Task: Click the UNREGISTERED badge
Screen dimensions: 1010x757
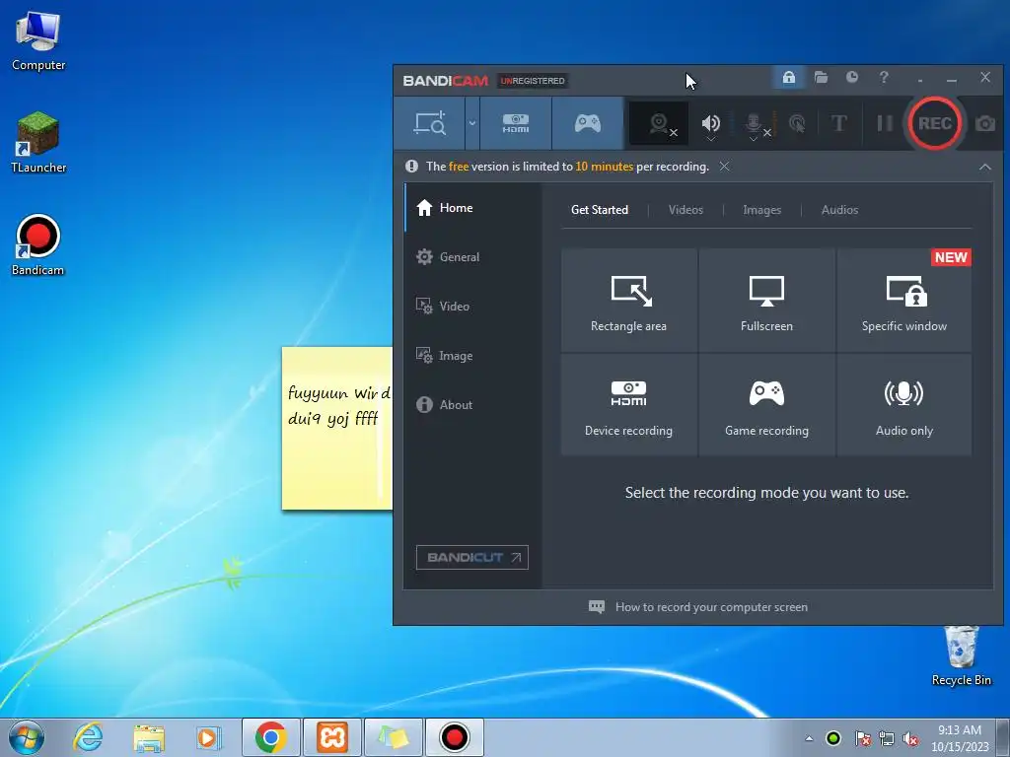Action: pos(533,81)
